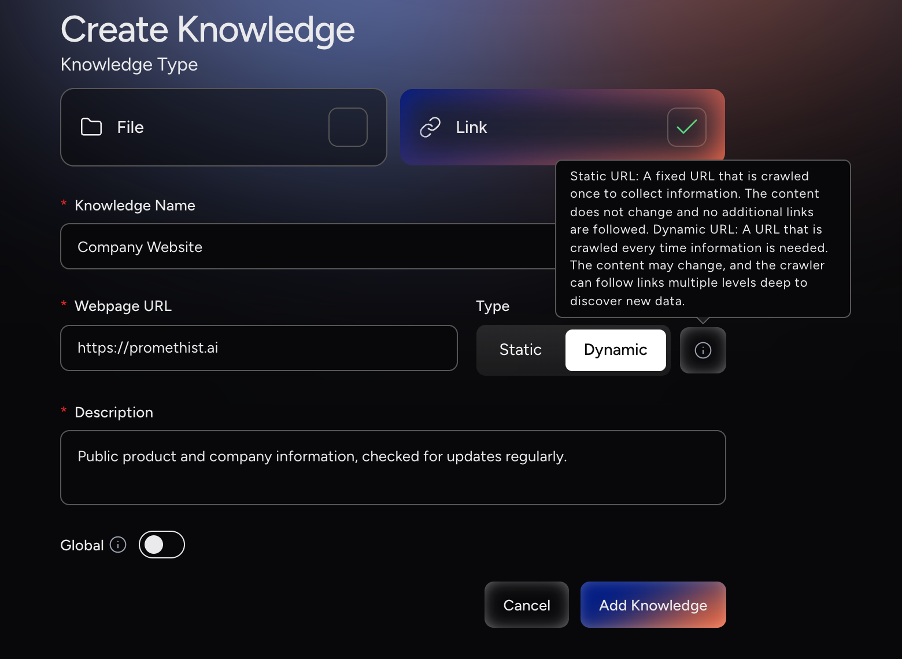Screen dimensions: 902x659
Task: Click the 'File' card label
Action: [131, 127]
